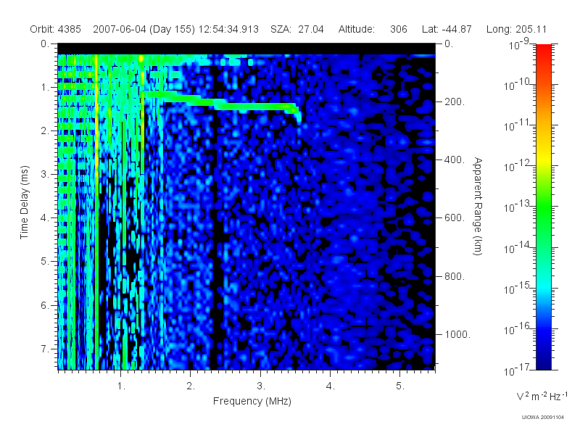The height and width of the screenshot is (435, 580).
Task: Click the 'Long: 205.11' text
Action: pyautogui.click(x=516, y=29)
